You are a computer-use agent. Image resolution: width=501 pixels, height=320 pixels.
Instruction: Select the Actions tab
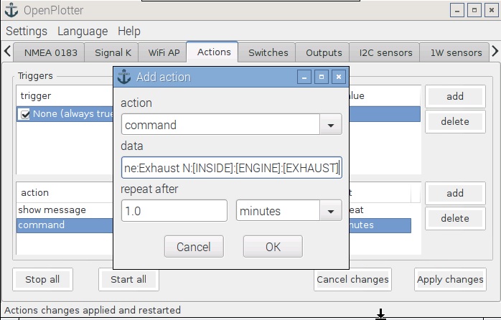[x=214, y=52]
